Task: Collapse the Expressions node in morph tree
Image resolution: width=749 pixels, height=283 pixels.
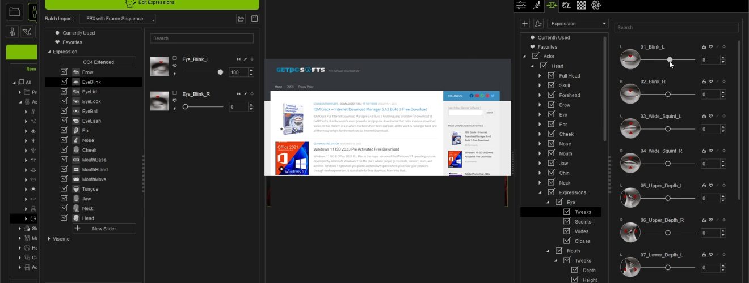Action: coord(540,192)
